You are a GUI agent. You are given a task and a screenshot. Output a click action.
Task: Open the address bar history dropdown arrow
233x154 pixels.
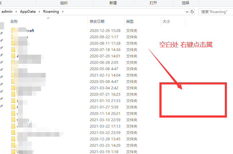tap(187, 12)
